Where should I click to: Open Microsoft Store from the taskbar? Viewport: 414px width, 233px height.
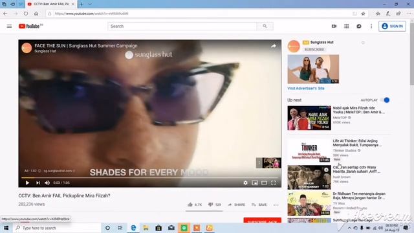[158, 228]
